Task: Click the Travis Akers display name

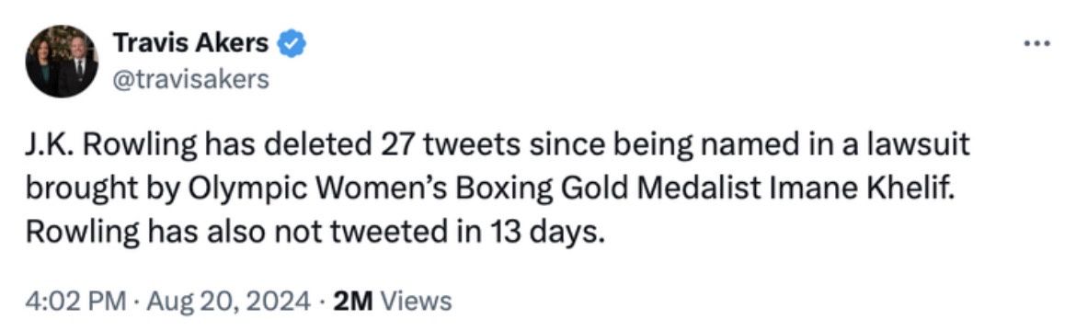Action: click(190, 44)
